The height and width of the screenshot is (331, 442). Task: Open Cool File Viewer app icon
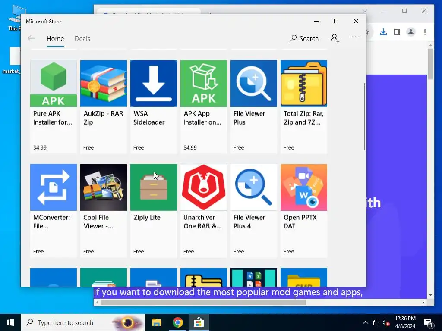104,187
